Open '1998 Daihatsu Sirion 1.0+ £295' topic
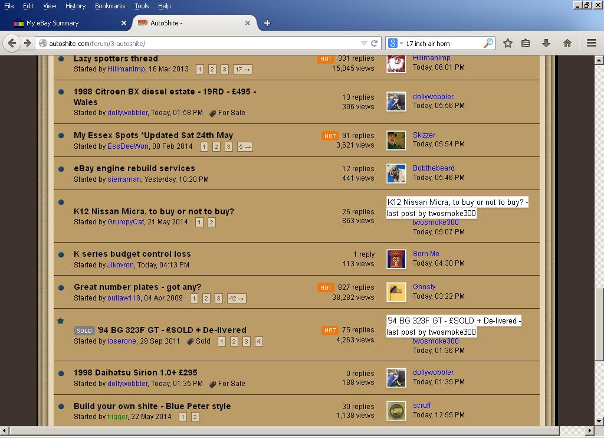 136,373
